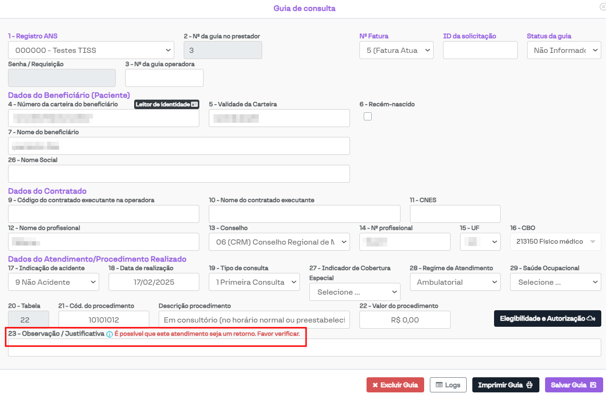606x399 pixels.
Task: Click the Leitor de identidade card button
Action: point(167,104)
